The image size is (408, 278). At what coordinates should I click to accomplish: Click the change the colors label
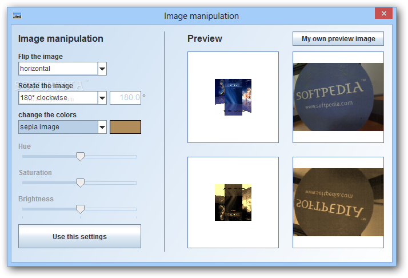[47, 115]
